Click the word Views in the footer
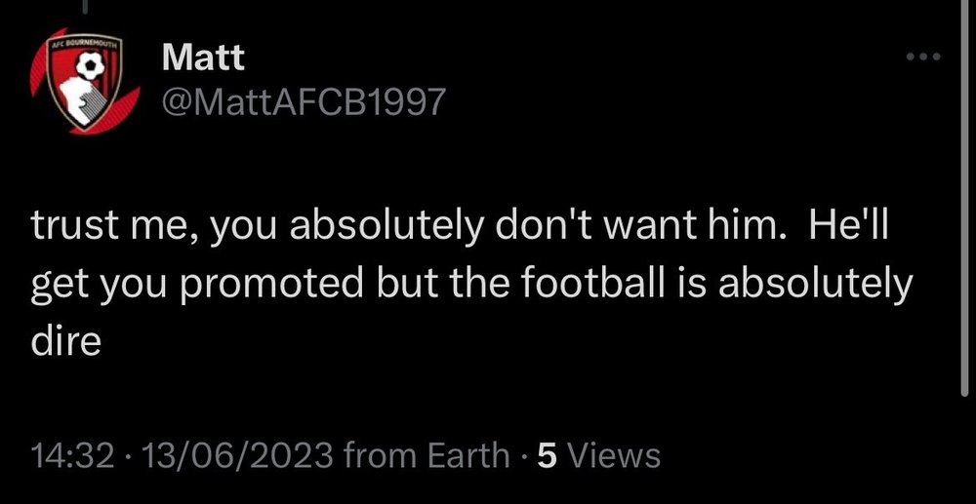The width and height of the screenshot is (976, 504). 612,456
